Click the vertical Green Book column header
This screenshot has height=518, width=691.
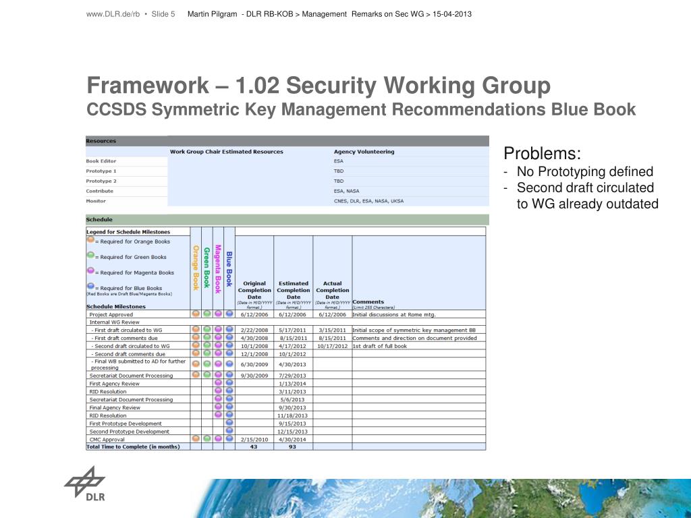tap(206, 268)
